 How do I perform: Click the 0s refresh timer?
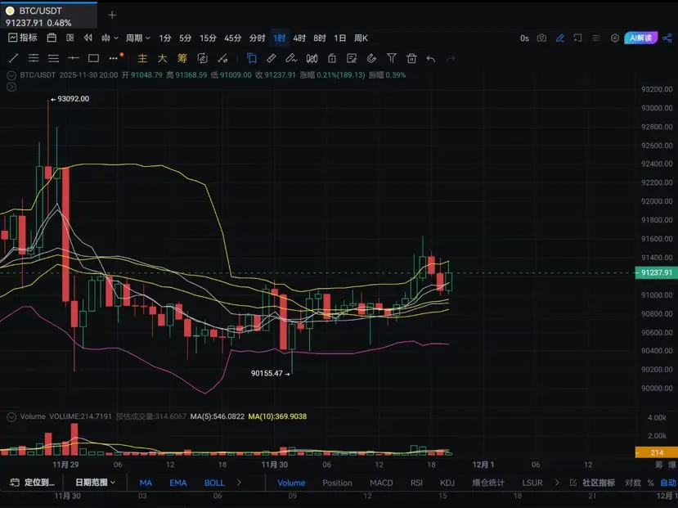pyautogui.click(x=524, y=38)
